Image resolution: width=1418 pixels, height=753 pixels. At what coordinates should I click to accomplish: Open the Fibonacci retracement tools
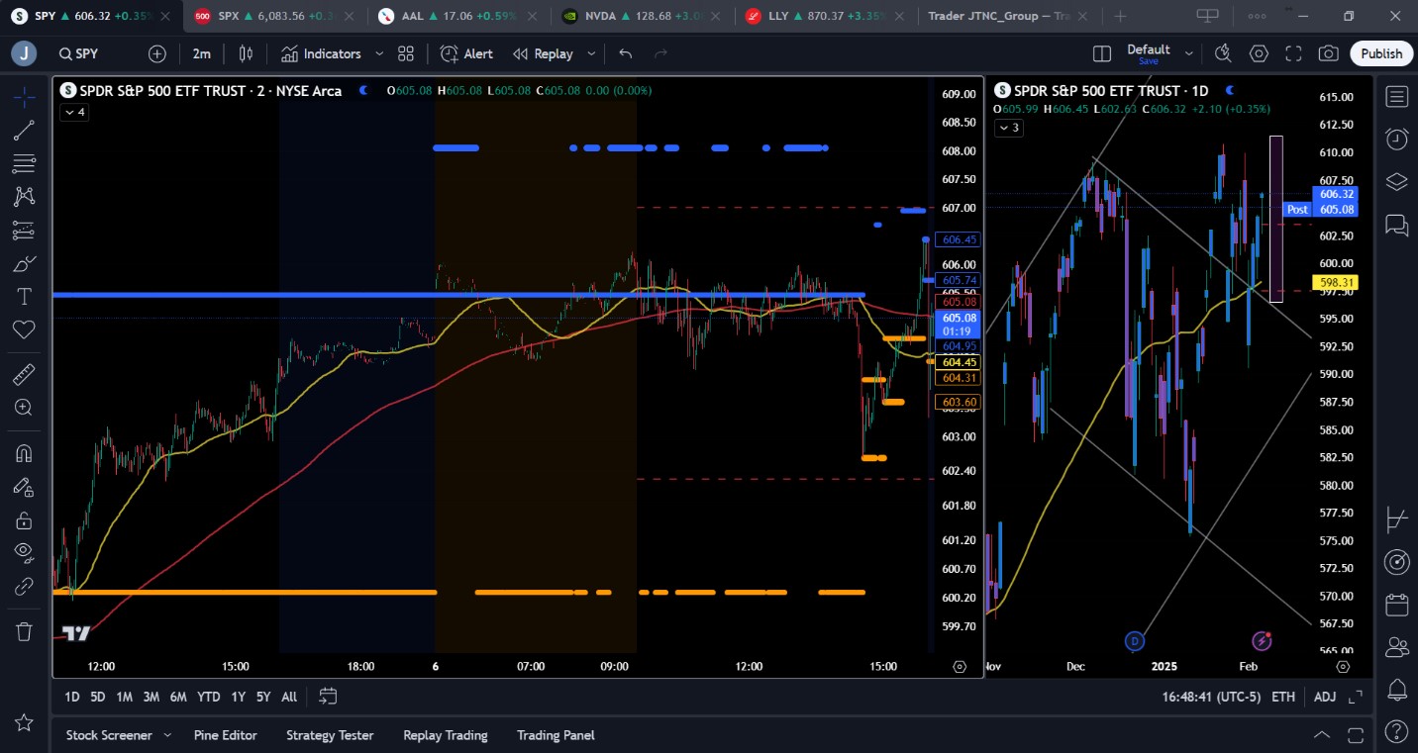coord(24,163)
